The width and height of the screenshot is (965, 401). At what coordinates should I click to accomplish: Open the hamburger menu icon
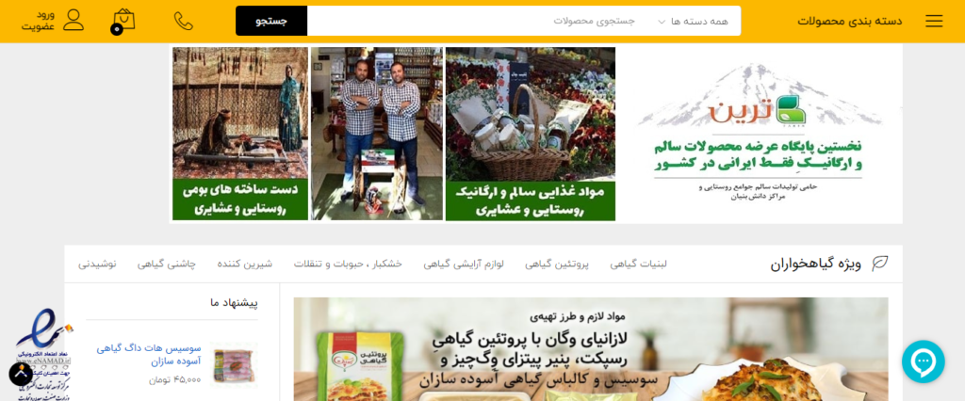tap(934, 21)
